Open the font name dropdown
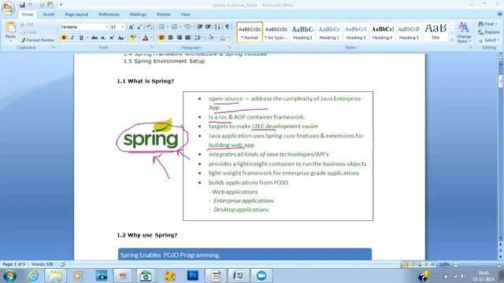 [107, 27]
